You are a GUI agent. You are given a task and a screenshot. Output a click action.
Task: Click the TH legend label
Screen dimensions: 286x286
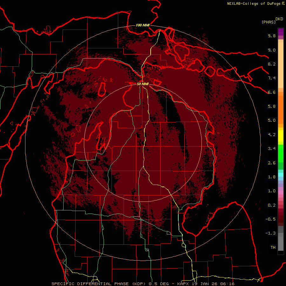pyautogui.click(x=273, y=248)
